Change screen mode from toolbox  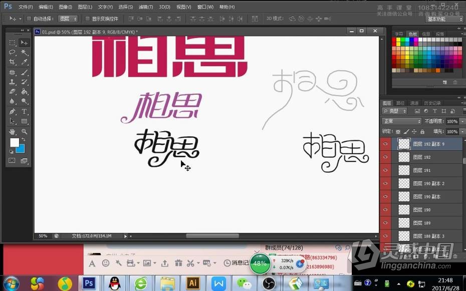click(x=24, y=160)
